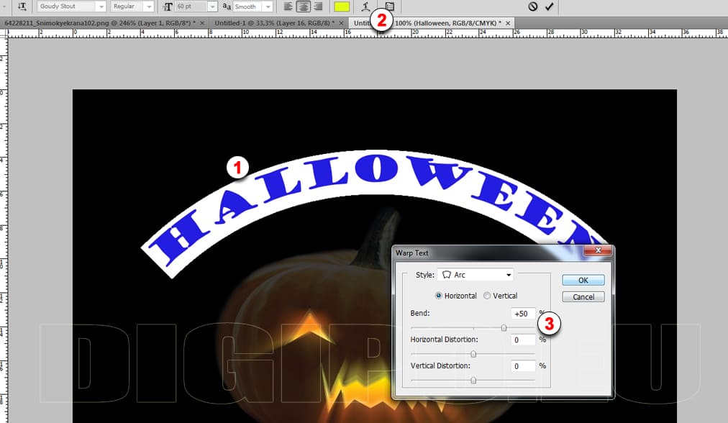Select the Horizontal radio button
Viewport: 728px width, 423px height.
pos(439,296)
